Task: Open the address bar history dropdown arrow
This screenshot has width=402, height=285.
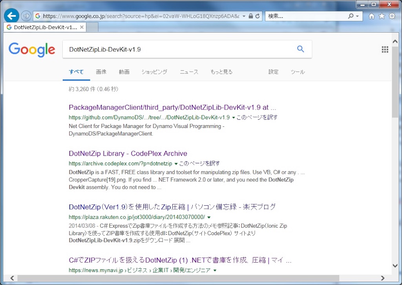Action: click(244, 16)
